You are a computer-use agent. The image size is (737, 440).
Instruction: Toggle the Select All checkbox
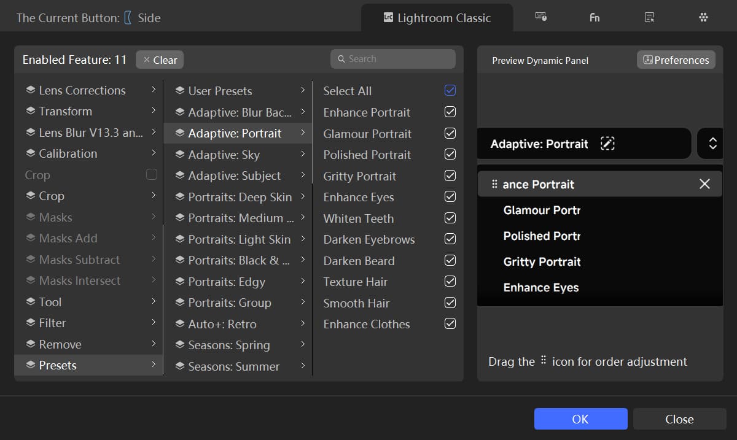pos(450,90)
